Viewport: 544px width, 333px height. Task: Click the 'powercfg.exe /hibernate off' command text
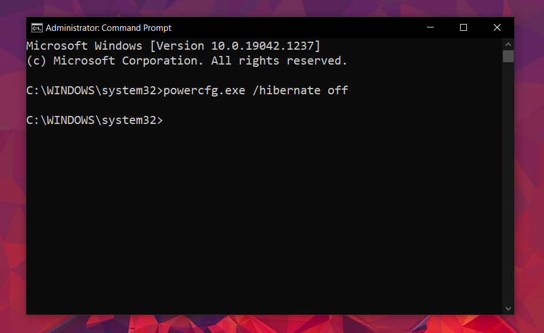click(x=256, y=91)
